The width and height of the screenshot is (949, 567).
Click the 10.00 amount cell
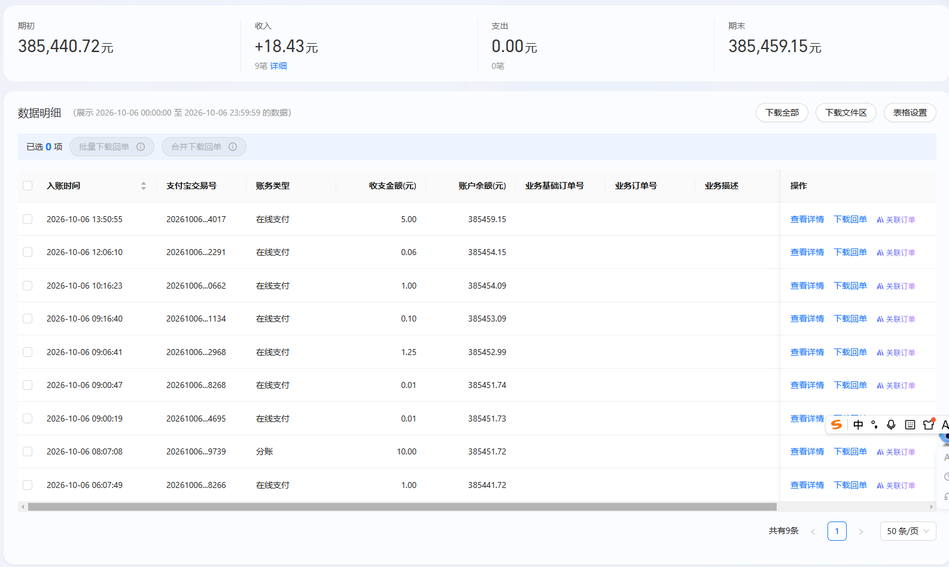coord(407,451)
